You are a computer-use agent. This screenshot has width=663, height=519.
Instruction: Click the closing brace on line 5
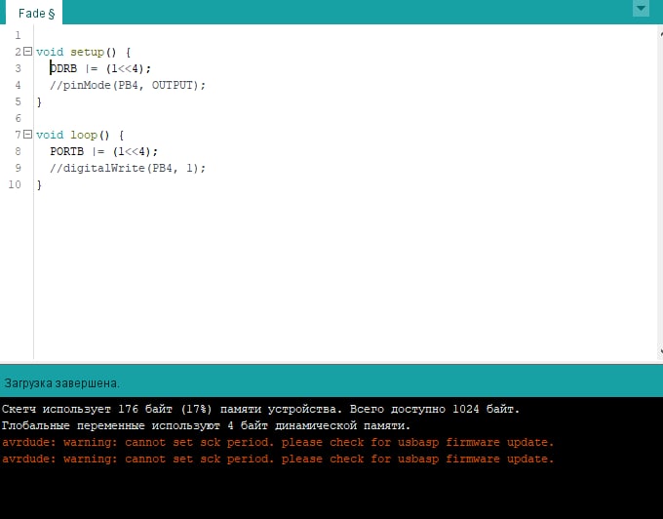coord(39,101)
